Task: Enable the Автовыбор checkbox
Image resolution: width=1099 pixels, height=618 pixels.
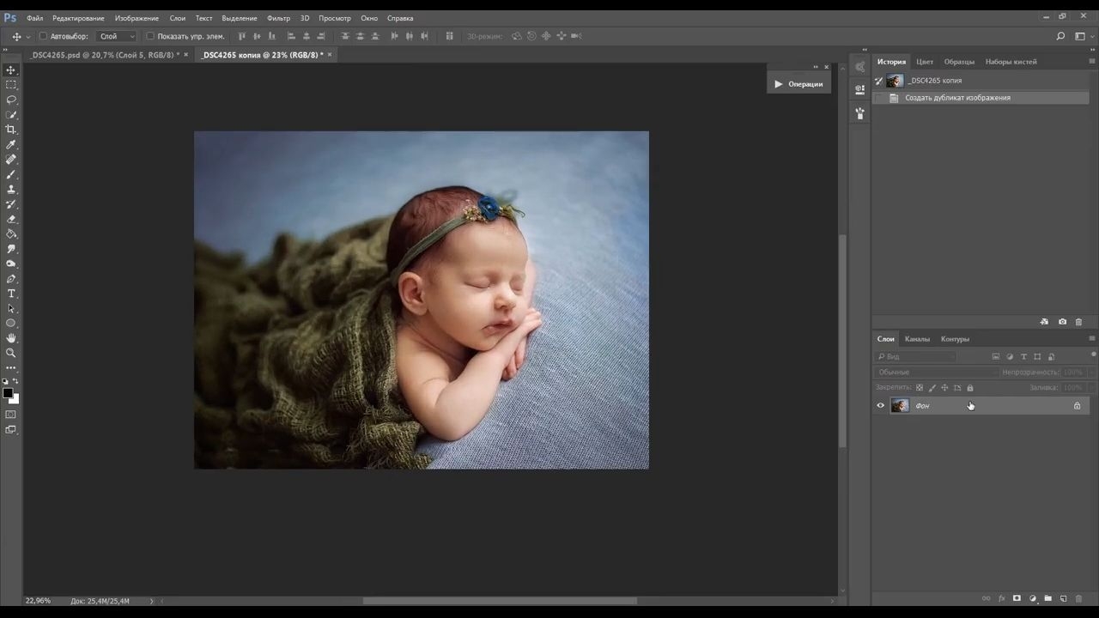Action: click(x=44, y=36)
